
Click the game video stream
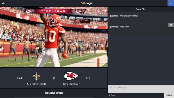click(54, 37)
